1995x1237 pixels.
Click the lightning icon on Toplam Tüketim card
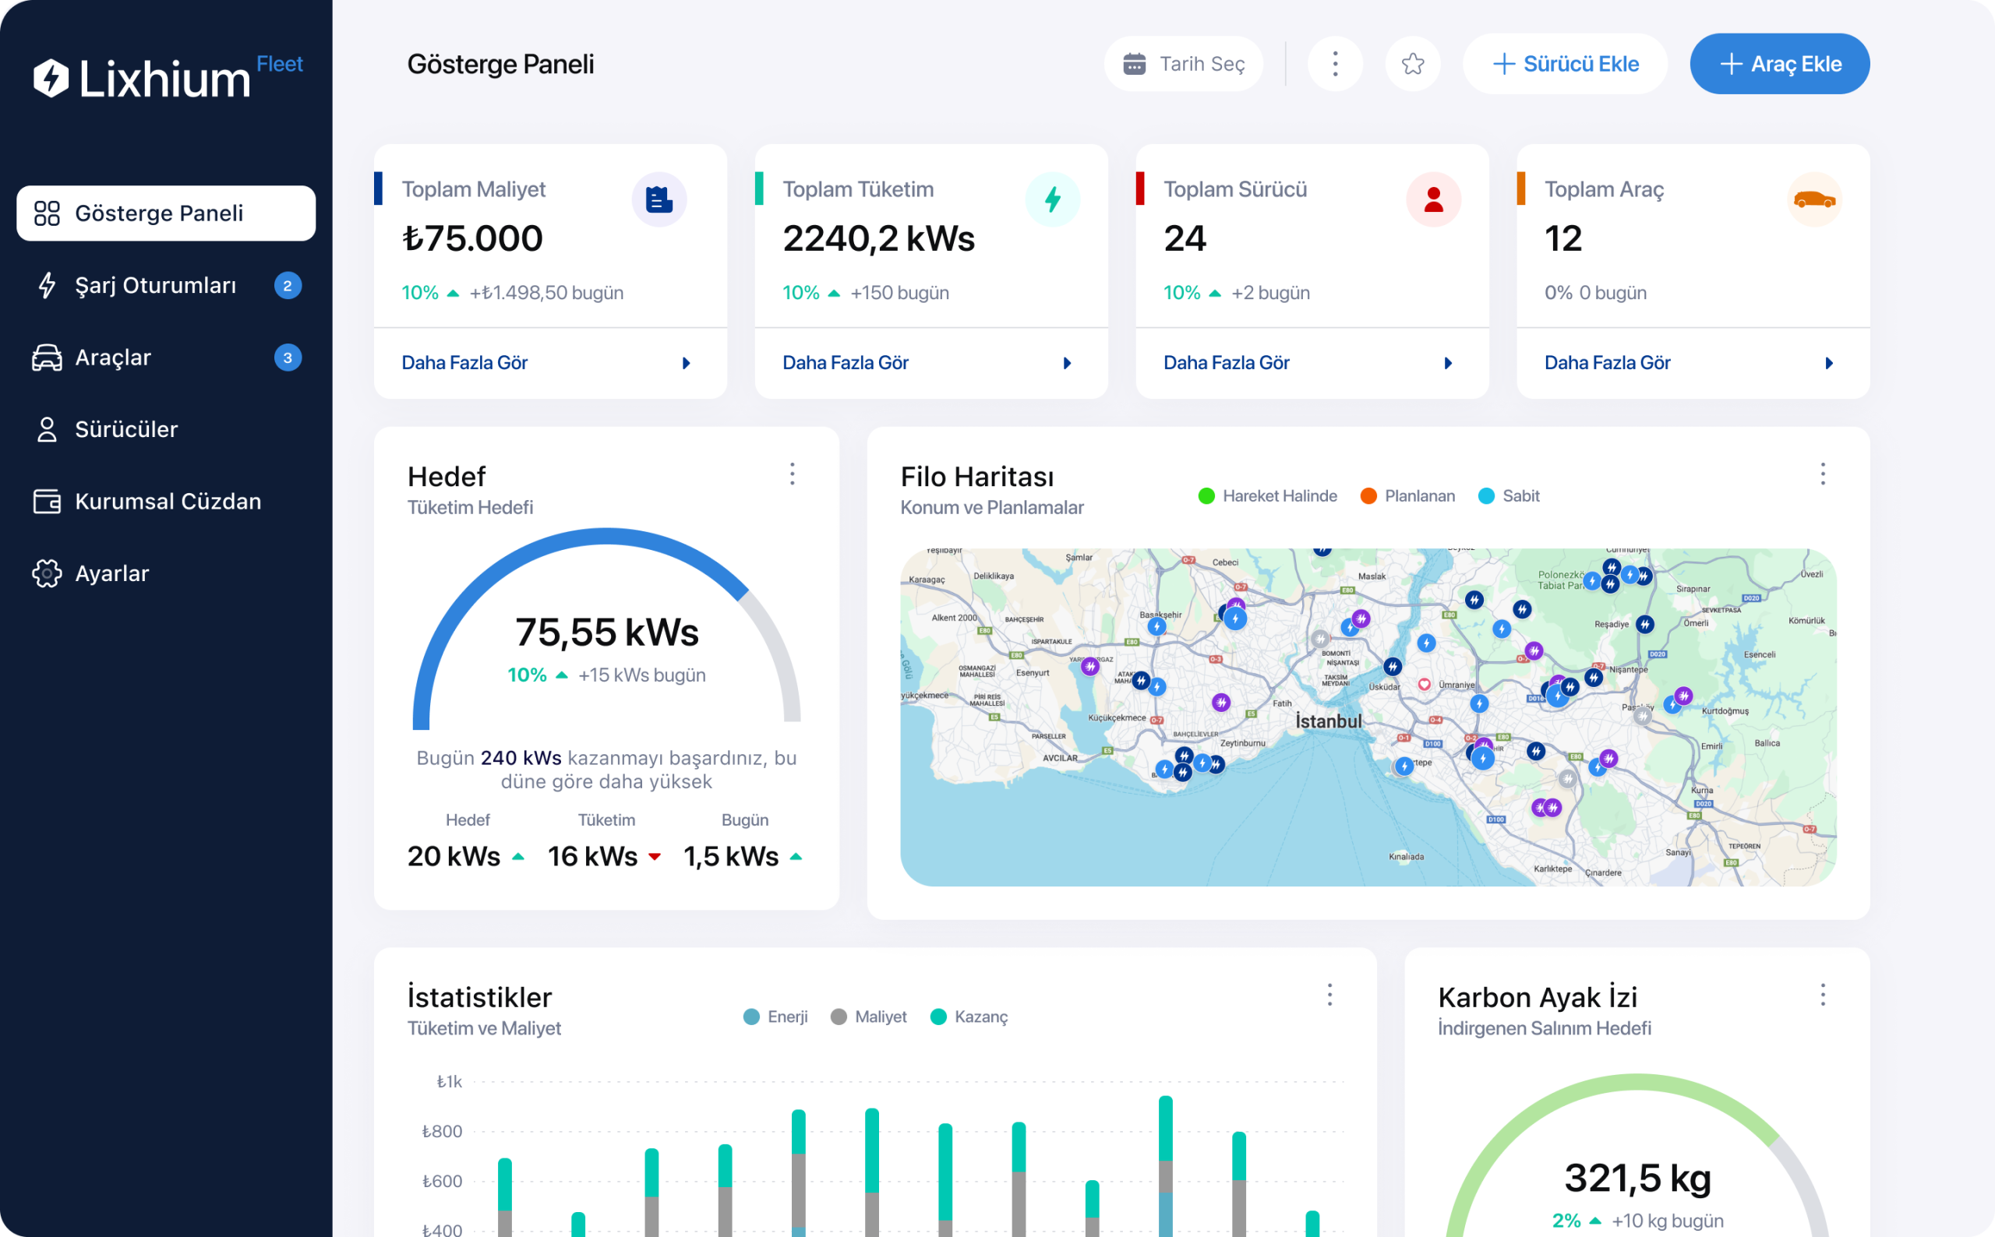click(x=1052, y=199)
